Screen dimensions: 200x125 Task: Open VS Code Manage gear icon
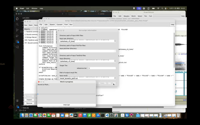[17, 106]
